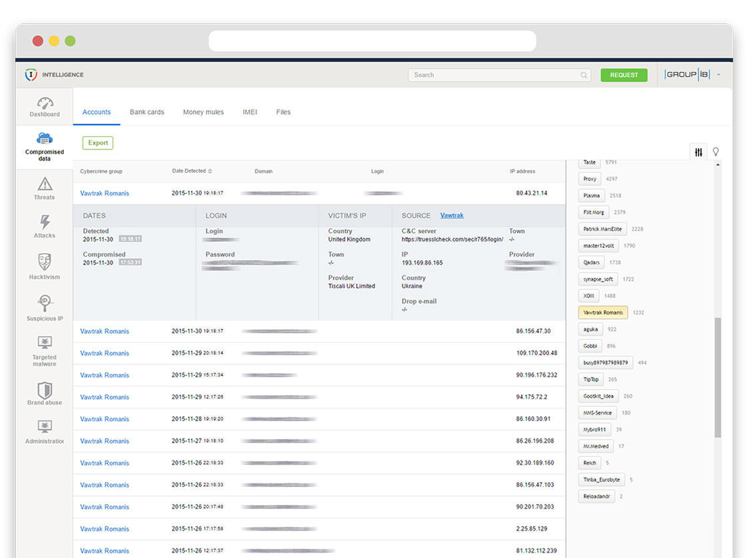Click the green REQUEST button
Image resolution: width=749 pixels, height=558 pixels.
click(624, 75)
